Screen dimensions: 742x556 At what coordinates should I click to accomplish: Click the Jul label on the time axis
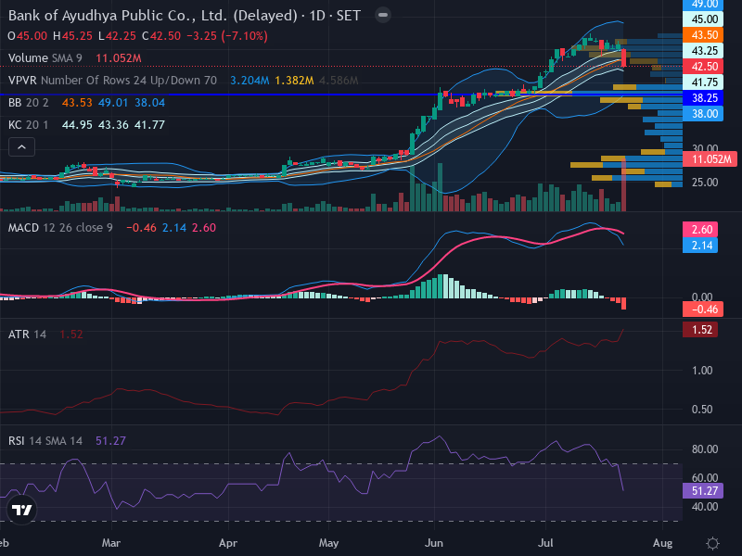545,543
